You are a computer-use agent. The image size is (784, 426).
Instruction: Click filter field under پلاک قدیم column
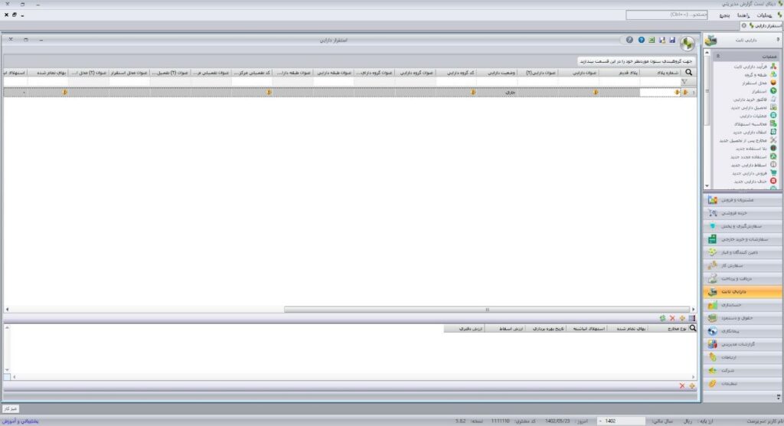(619, 81)
